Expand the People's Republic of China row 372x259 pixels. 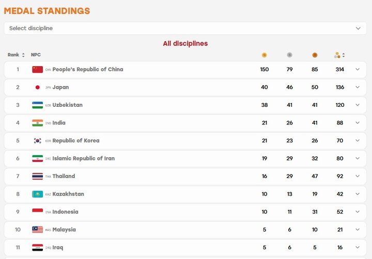tap(358, 69)
